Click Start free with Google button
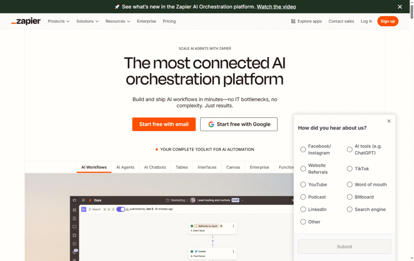 point(239,124)
